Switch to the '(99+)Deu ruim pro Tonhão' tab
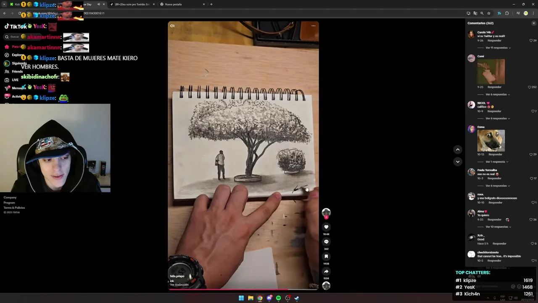 (x=132, y=4)
